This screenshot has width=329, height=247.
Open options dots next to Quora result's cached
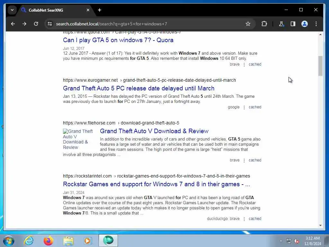(244, 65)
